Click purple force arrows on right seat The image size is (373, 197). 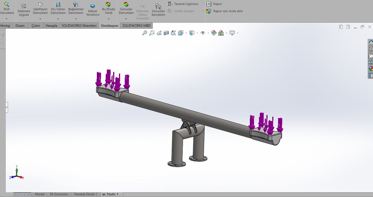pyautogui.click(x=266, y=123)
